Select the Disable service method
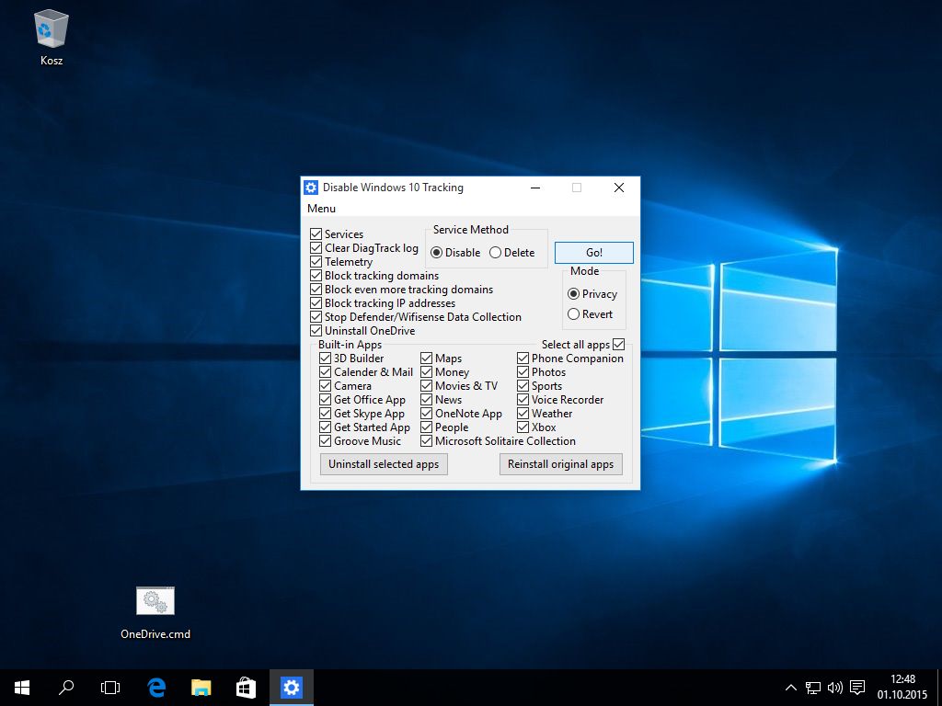 (437, 253)
